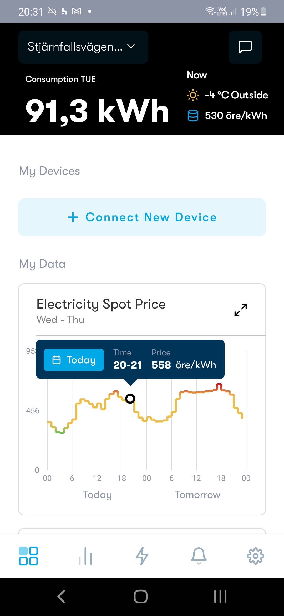Open the settings gear tab
The image size is (284, 616).
255,556
